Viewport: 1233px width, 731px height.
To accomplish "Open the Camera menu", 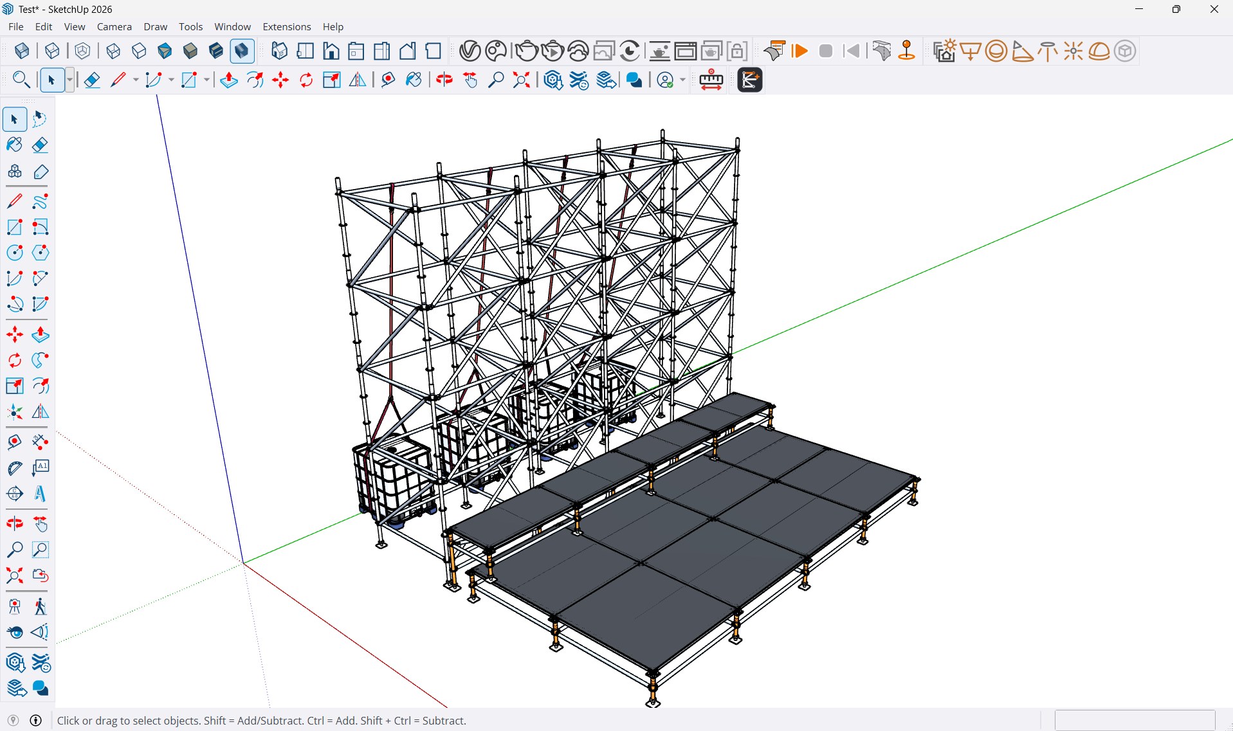I will pos(114,26).
